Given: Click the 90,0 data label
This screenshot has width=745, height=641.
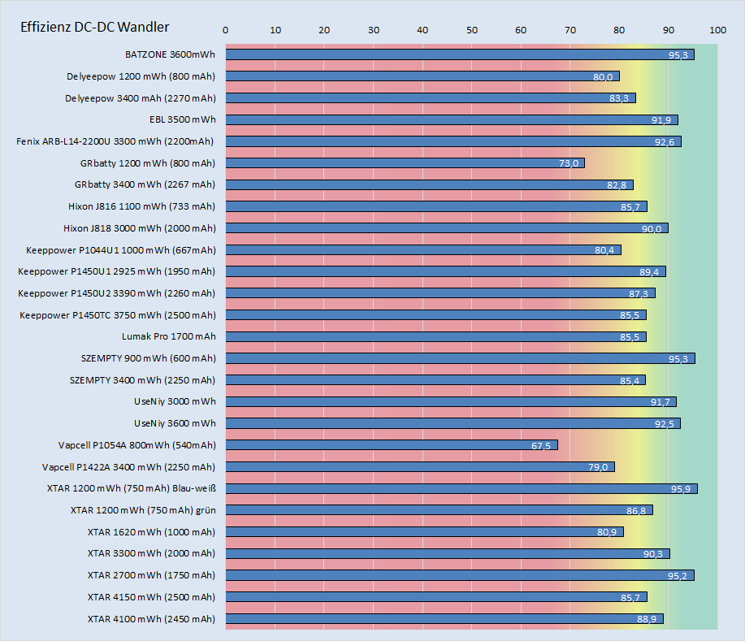Looking at the screenshot, I should (652, 228).
